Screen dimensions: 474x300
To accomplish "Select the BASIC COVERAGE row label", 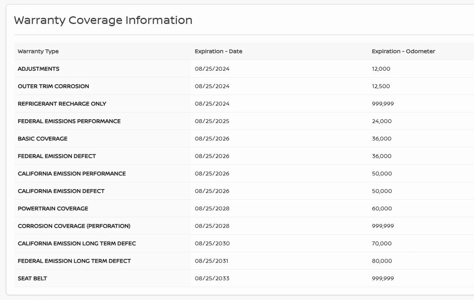I will (x=42, y=139).
